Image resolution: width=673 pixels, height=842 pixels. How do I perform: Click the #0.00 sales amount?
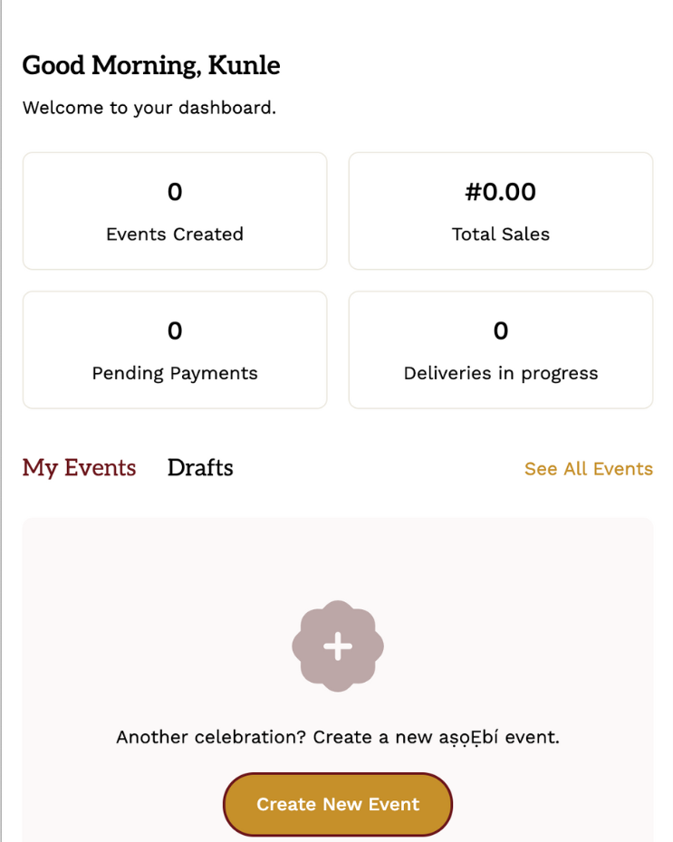pyautogui.click(x=500, y=192)
